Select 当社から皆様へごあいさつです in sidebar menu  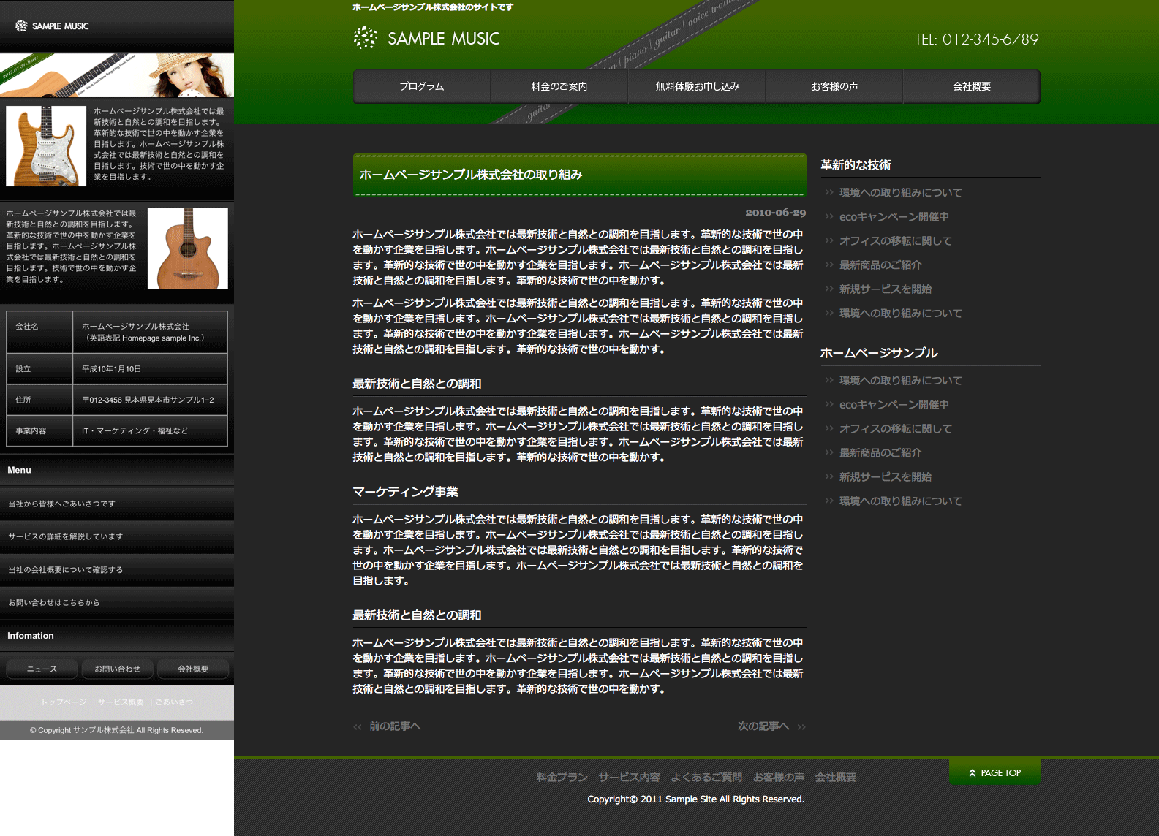[x=62, y=503]
